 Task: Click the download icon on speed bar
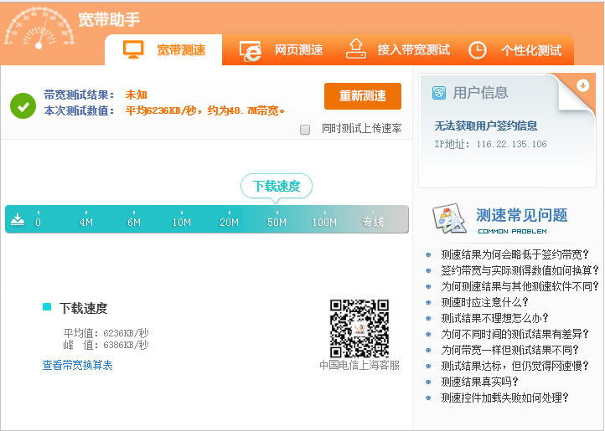click(x=18, y=220)
